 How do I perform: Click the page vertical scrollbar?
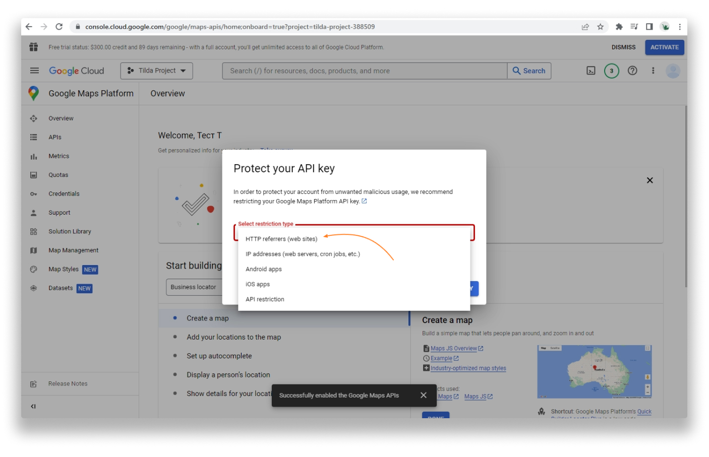(685, 197)
